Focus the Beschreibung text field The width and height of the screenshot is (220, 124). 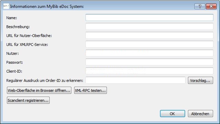click(x=149, y=26)
